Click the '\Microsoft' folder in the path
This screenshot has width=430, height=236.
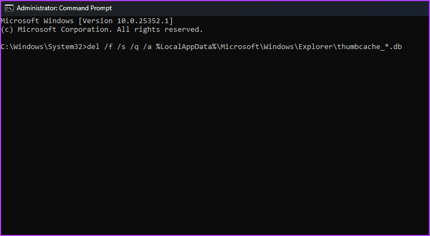tap(239, 47)
